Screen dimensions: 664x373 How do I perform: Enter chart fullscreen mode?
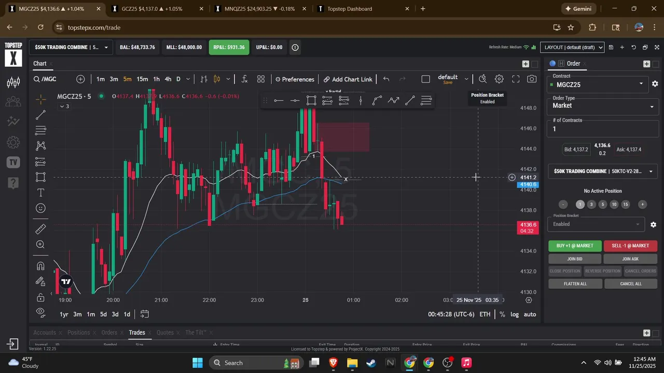pyautogui.click(x=516, y=79)
